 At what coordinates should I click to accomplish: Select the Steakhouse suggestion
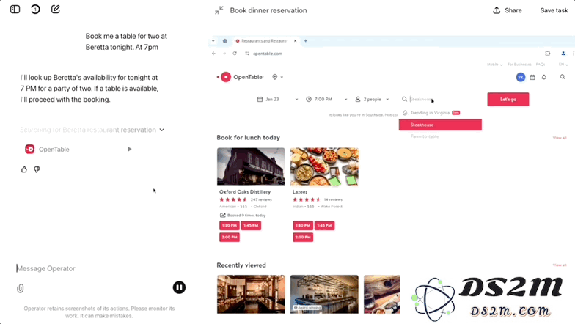440,125
